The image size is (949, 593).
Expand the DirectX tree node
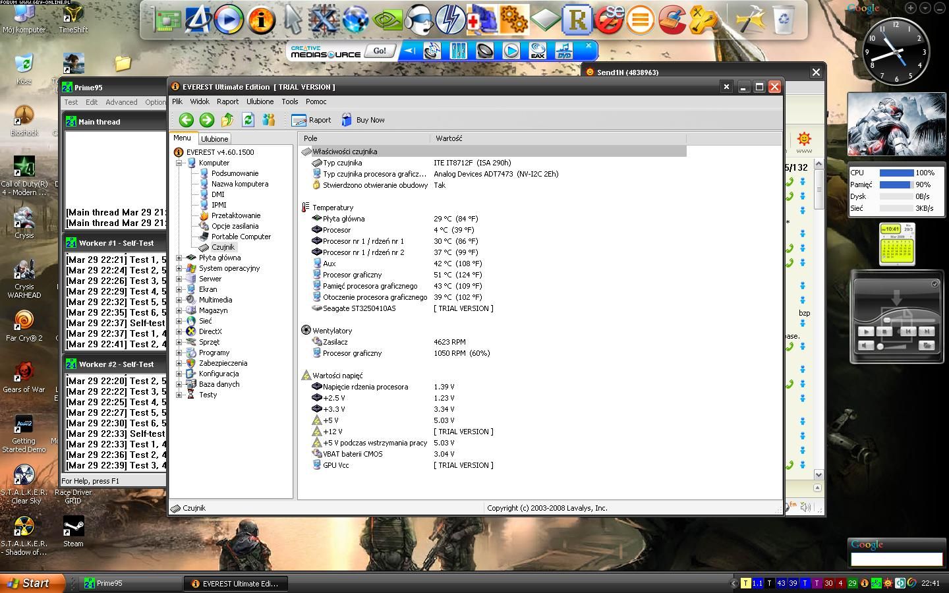[179, 331]
